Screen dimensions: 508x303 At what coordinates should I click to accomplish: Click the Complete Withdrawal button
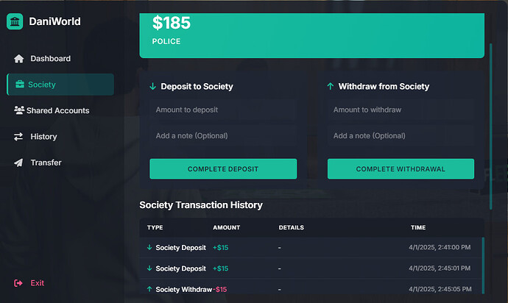[x=401, y=168]
